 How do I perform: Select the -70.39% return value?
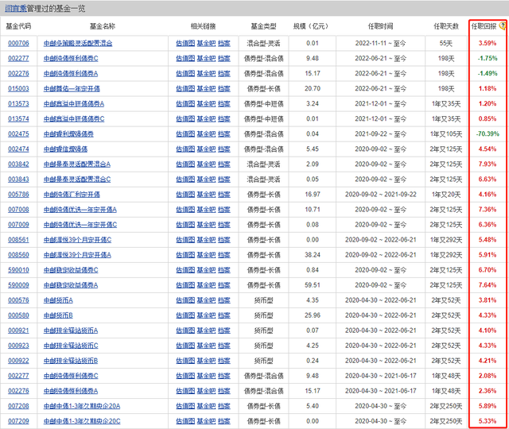(488, 134)
